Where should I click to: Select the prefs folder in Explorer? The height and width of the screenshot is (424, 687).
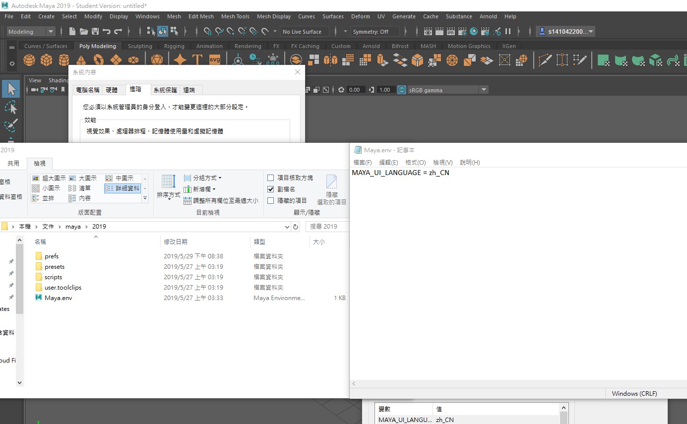point(52,256)
